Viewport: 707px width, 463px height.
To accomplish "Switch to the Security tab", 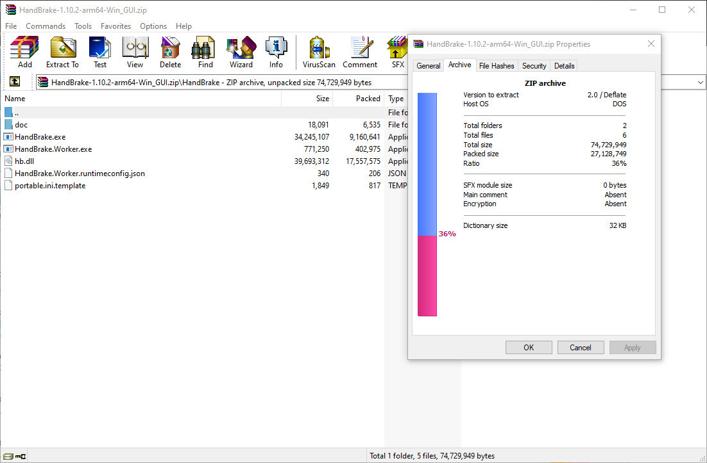I will pos(534,66).
